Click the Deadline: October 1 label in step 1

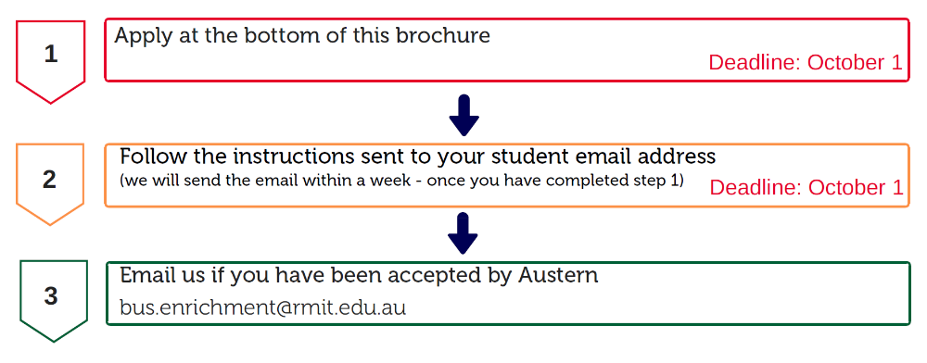click(x=806, y=63)
